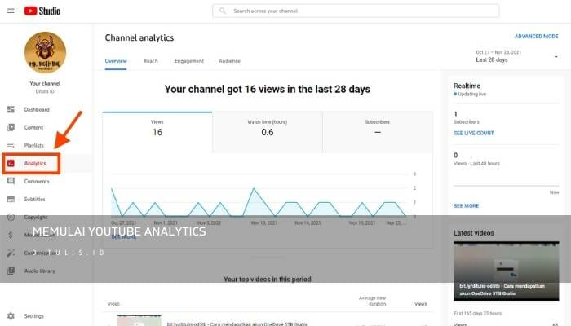This screenshot has height=326, width=571.
Task: Click SEE MORE in Realtime panel
Action: [466, 206]
